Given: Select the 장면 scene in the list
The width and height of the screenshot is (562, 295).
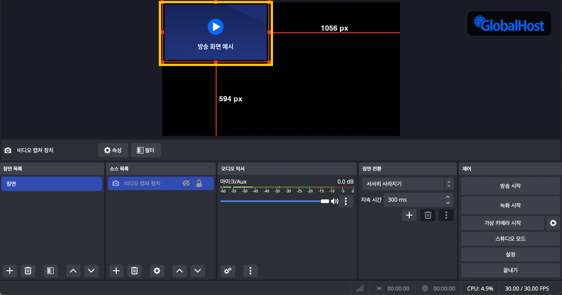Looking at the screenshot, I should point(52,184).
